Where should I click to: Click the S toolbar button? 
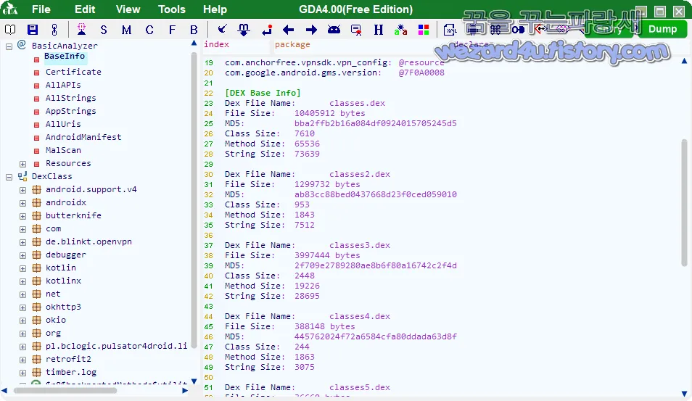tap(104, 30)
